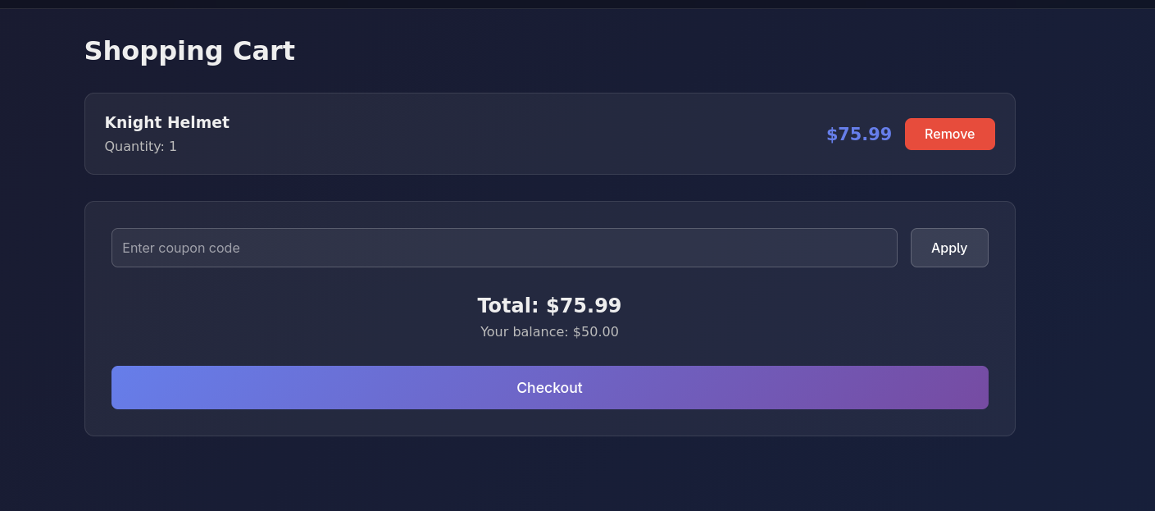Click the Quantity: 1 label
This screenshot has height=511, width=1155.
(x=140, y=147)
